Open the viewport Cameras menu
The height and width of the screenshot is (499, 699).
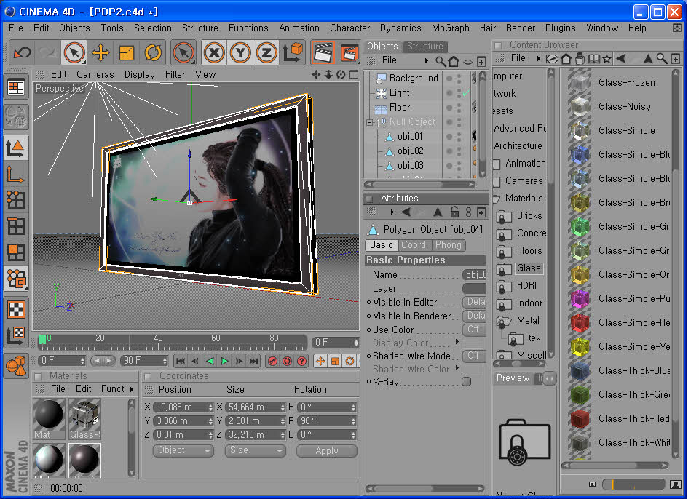point(95,74)
